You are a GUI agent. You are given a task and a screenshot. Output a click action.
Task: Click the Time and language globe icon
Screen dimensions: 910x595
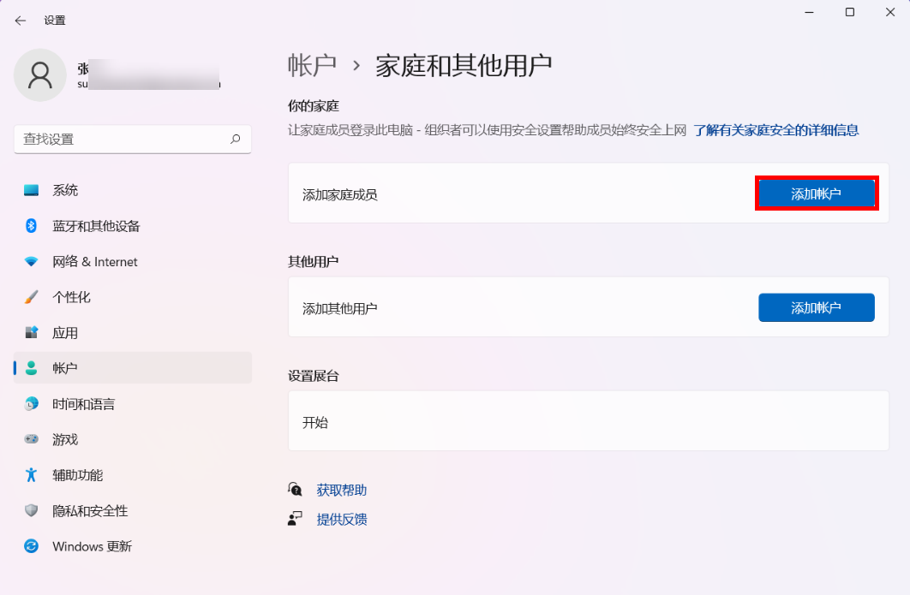pyautogui.click(x=32, y=404)
